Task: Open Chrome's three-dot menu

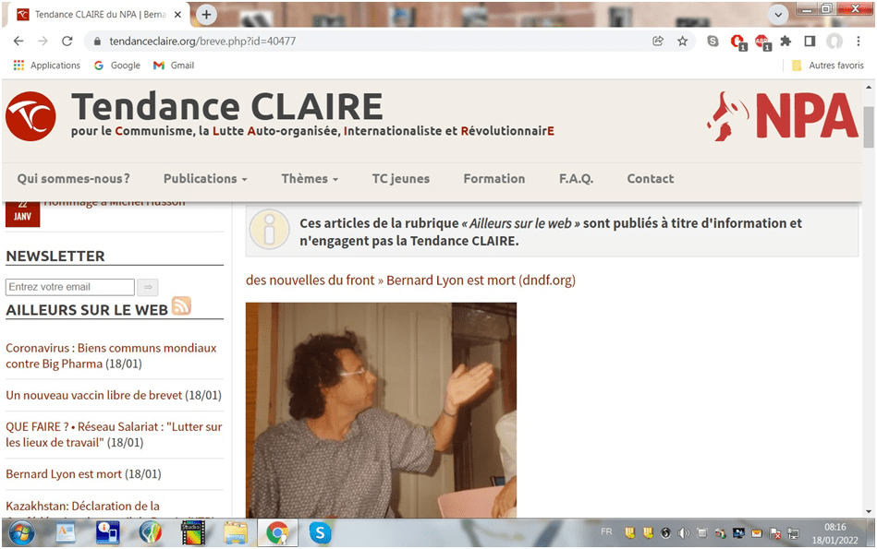Action: 859,41
